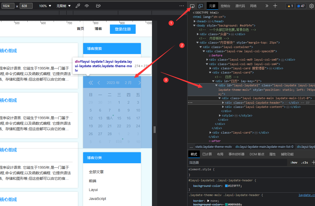
Task: Add a new style rule
Action: point(313,162)
